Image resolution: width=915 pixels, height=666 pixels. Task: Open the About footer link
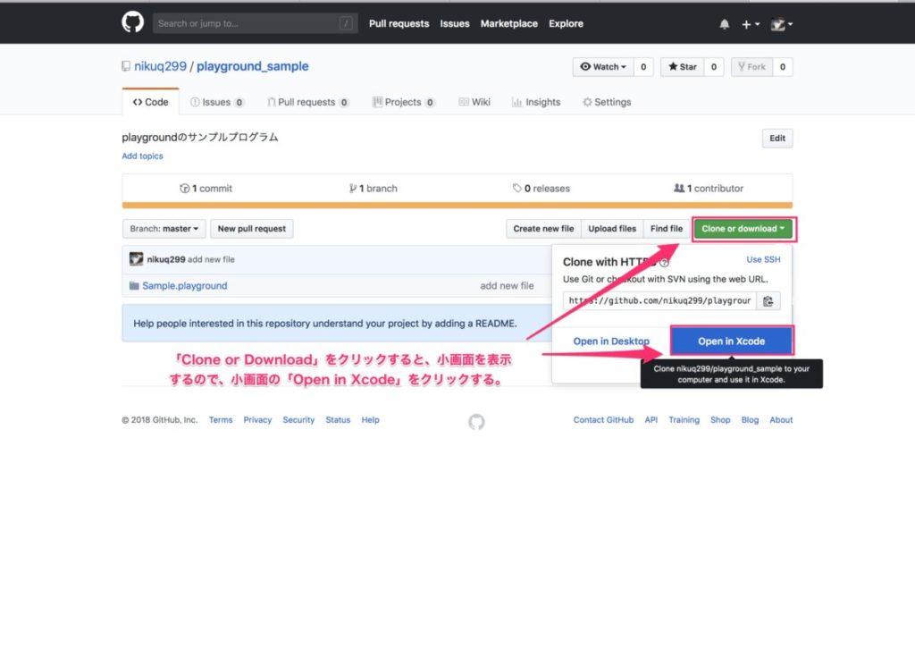781,419
